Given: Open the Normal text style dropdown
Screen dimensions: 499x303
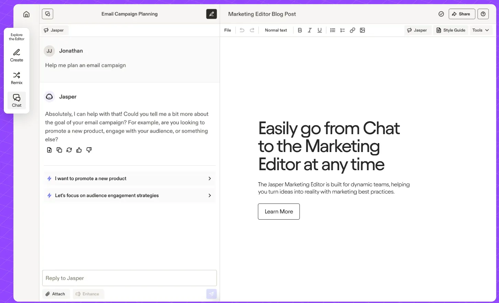Looking at the screenshot, I should [276, 30].
